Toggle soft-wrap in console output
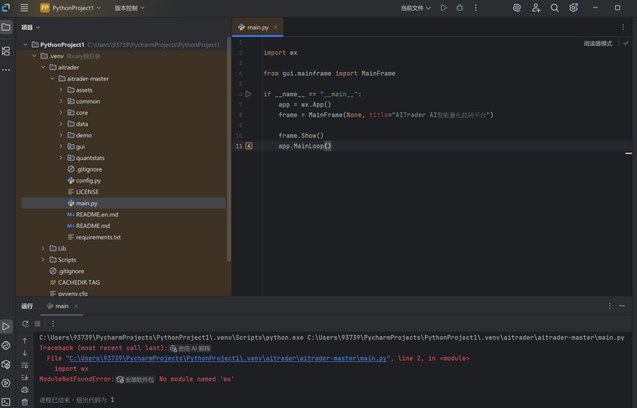 coord(25,365)
